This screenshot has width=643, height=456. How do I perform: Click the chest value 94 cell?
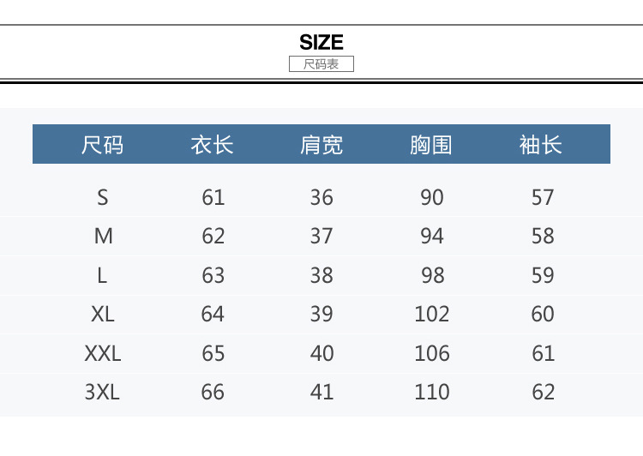[432, 236]
